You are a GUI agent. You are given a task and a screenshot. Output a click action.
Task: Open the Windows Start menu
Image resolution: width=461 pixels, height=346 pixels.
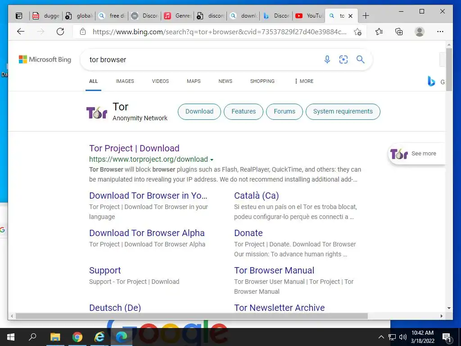pos(11,337)
